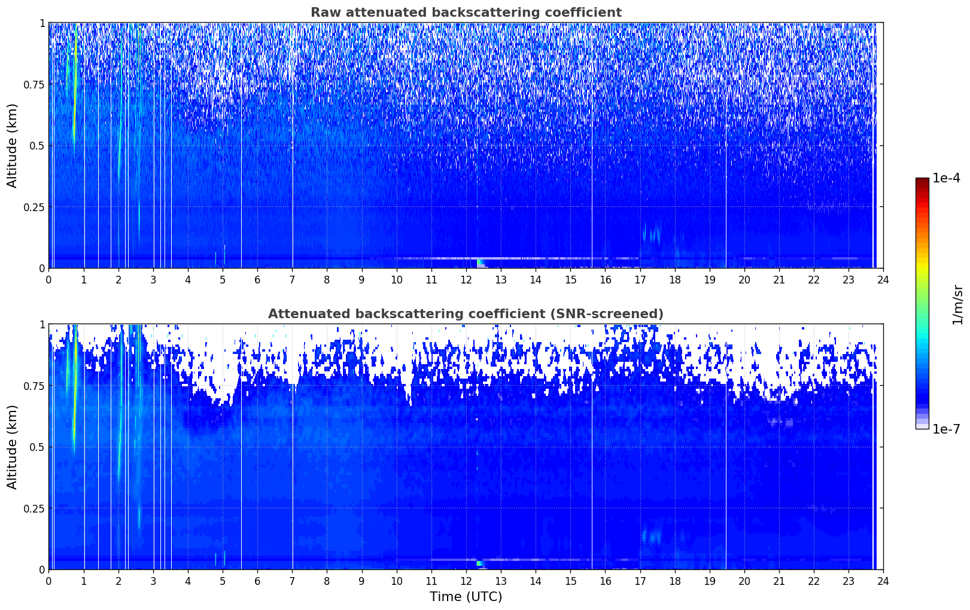Image resolution: width=970 pixels, height=610 pixels.
Task: Click the altitude 1 tick on SNR-screened plot
Action: tap(42, 325)
